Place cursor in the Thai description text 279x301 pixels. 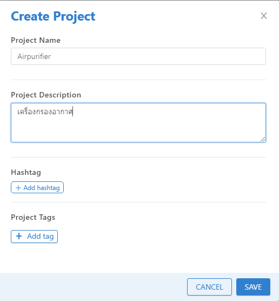pyautogui.click(x=45, y=112)
